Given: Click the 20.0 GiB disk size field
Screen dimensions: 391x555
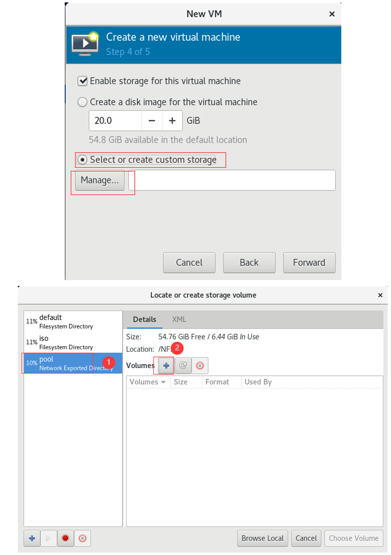Looking at the screenshot, I should (115, 121).
